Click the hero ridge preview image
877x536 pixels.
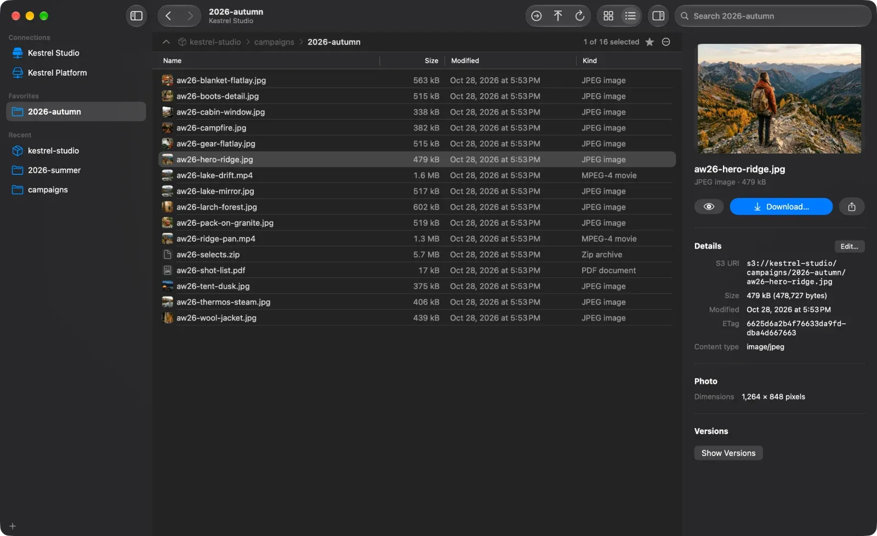[779, 99]
